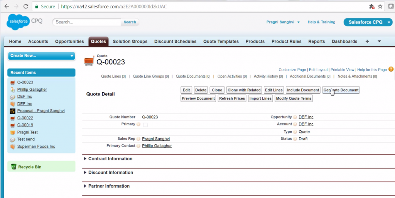Click the icon beside Proposal - Pragni Sanghvi
Screen dimensions: 395x198
pos(13,111)
